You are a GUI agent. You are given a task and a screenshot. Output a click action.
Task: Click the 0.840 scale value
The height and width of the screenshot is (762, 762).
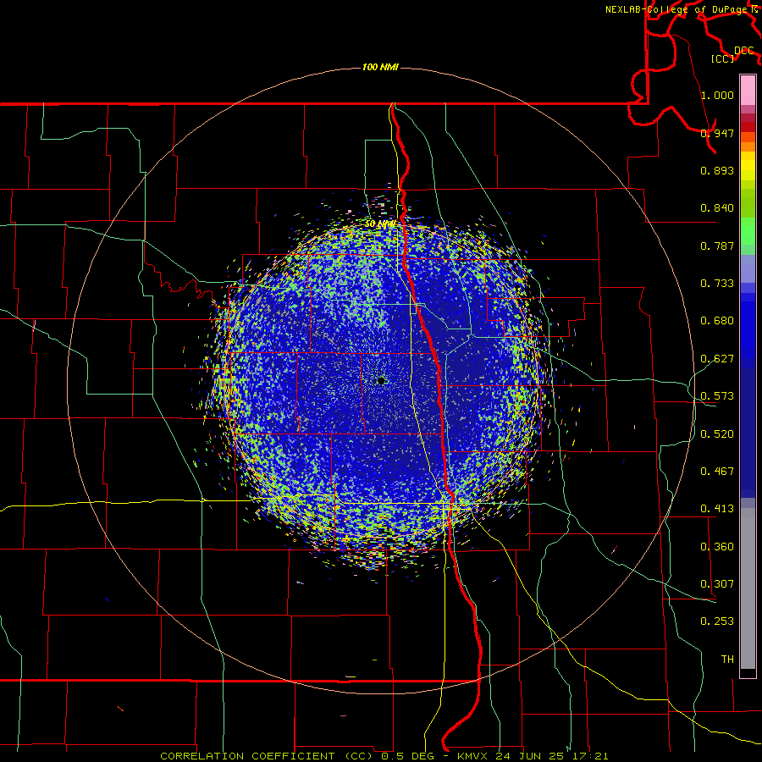717,208
